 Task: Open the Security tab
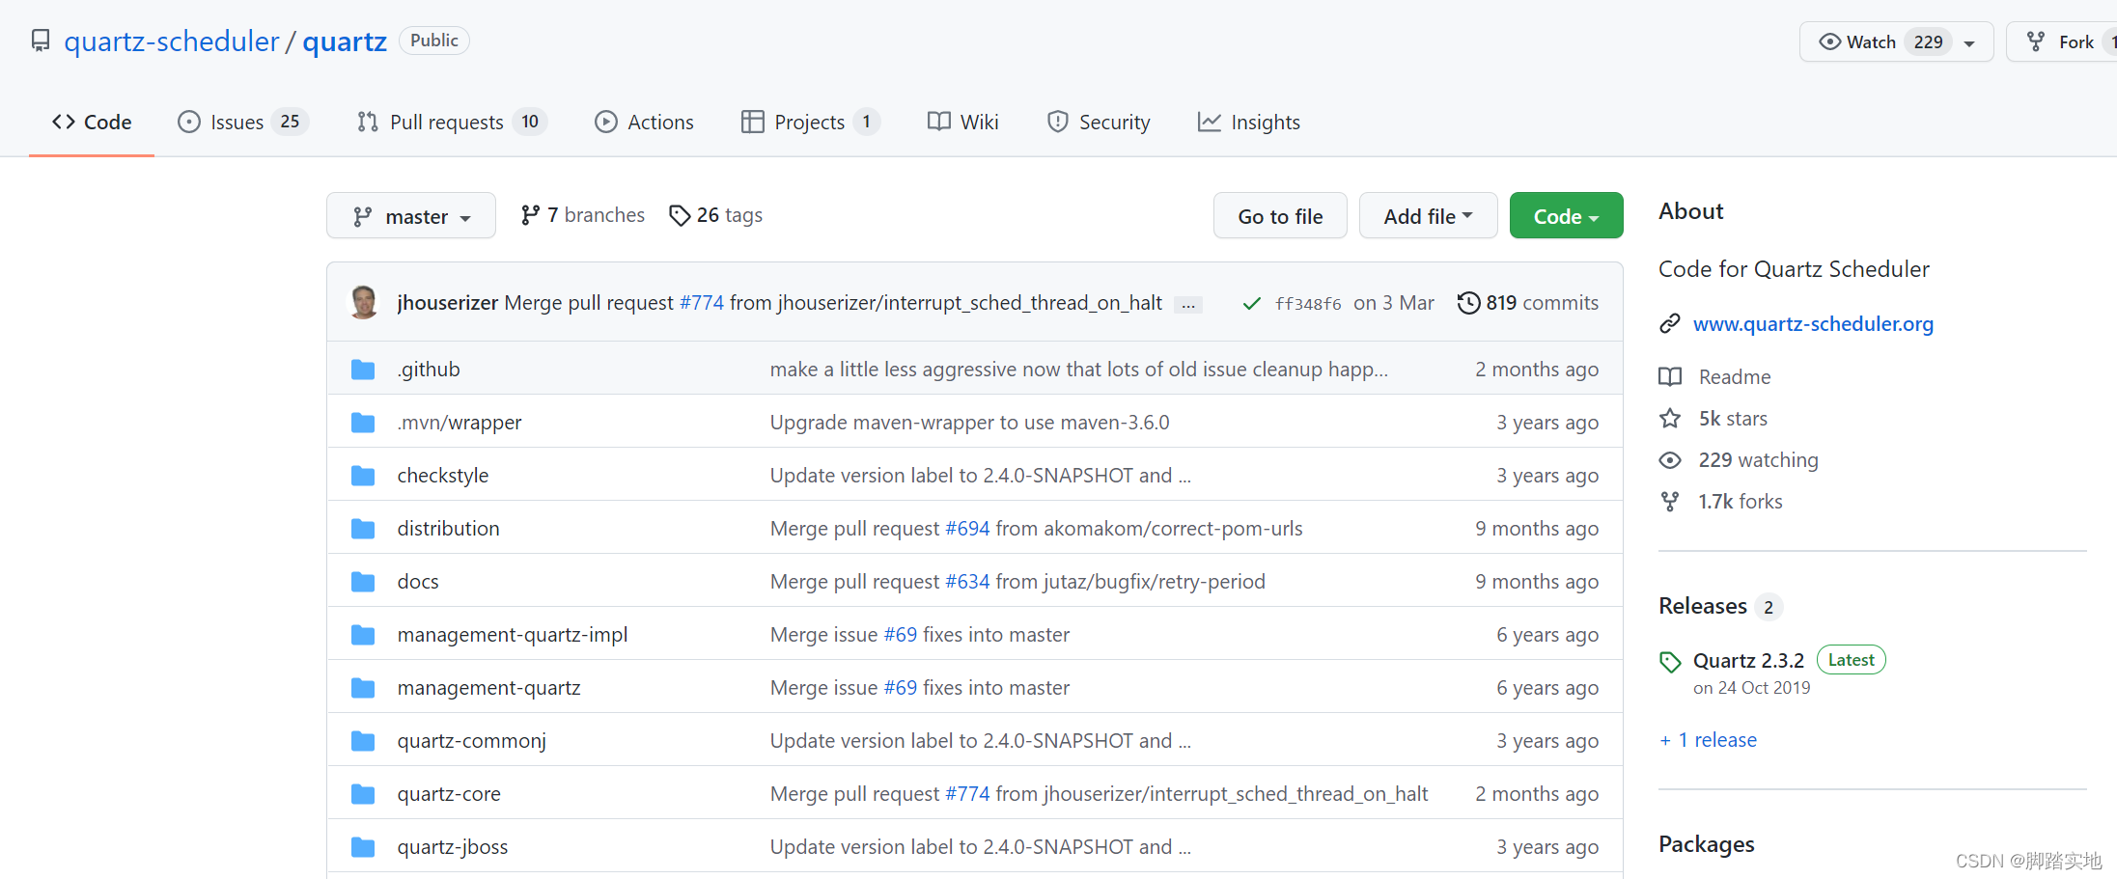(x=1099, y=123)
